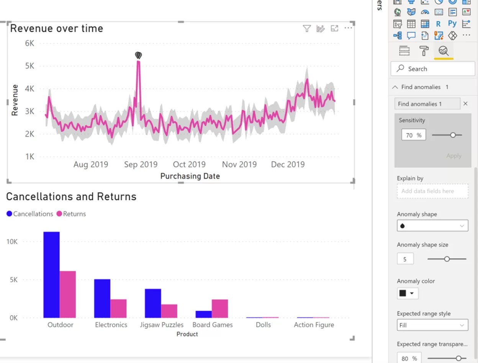Open the Anomaly shape dropdown
This screenshot has height=363, width=478.
(432, 226)
